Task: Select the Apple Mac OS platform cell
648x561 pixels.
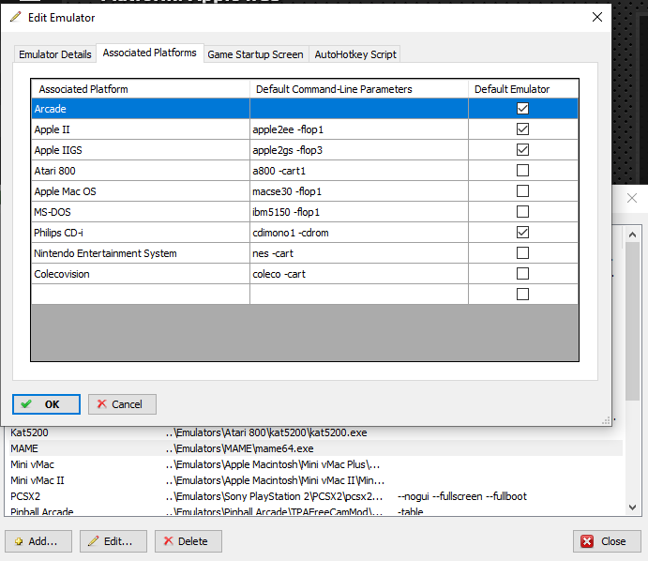Action: pyautogui.click(x=141, y=191)
